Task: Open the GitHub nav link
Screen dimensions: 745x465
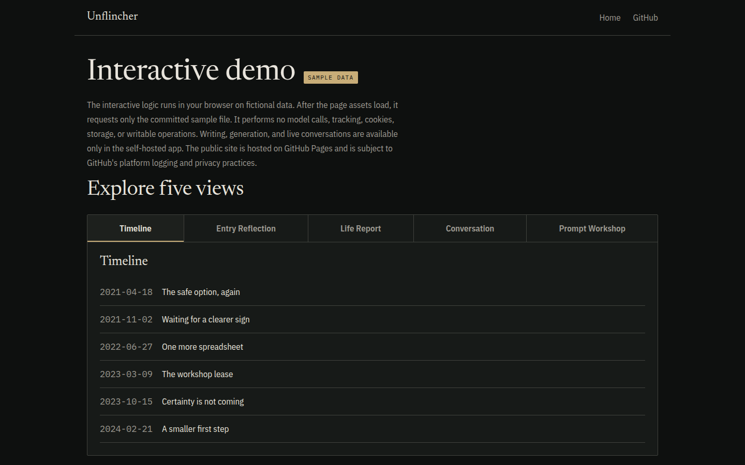Action: [645, 18]
